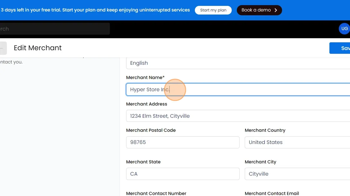
Task: Open the Merchant Country dropdown
Action: click(297, 142)
